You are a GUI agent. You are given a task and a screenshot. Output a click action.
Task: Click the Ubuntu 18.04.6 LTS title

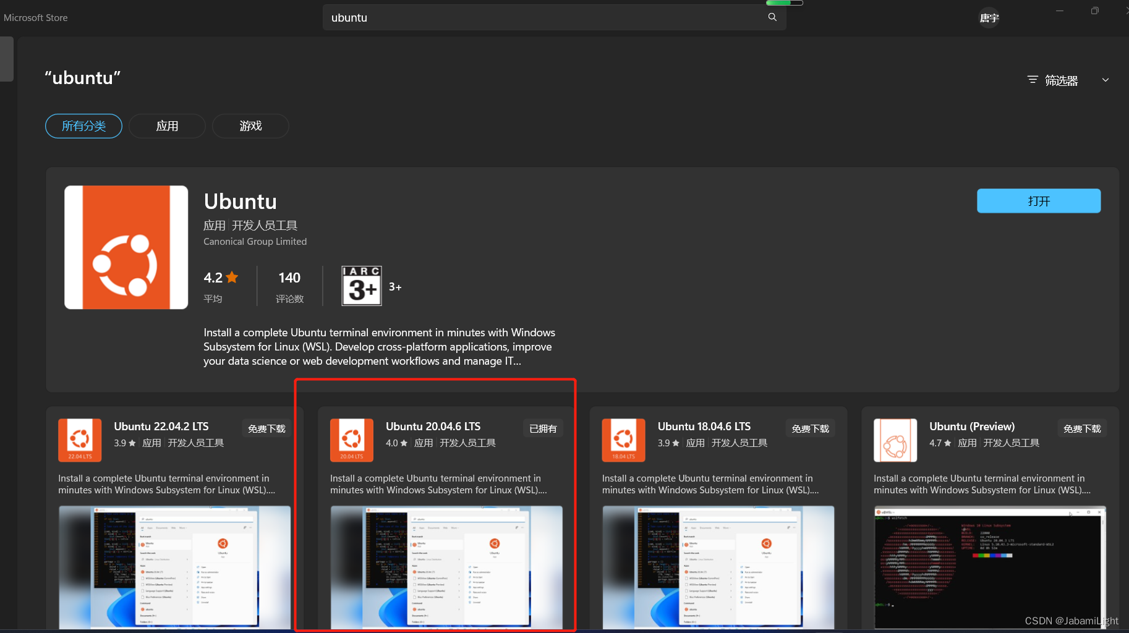[704, 427]
